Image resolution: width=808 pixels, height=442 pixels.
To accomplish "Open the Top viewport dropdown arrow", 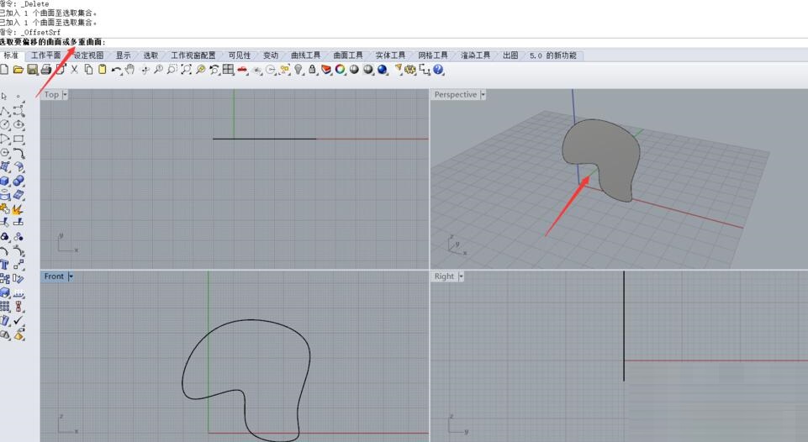I will point(65,95).
